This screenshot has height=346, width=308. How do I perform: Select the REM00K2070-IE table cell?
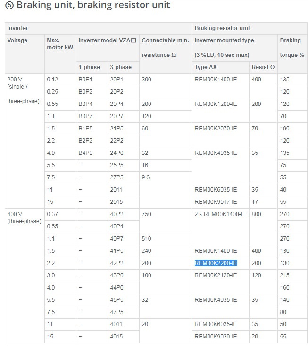pyautogui.click(x=216, y=129)
